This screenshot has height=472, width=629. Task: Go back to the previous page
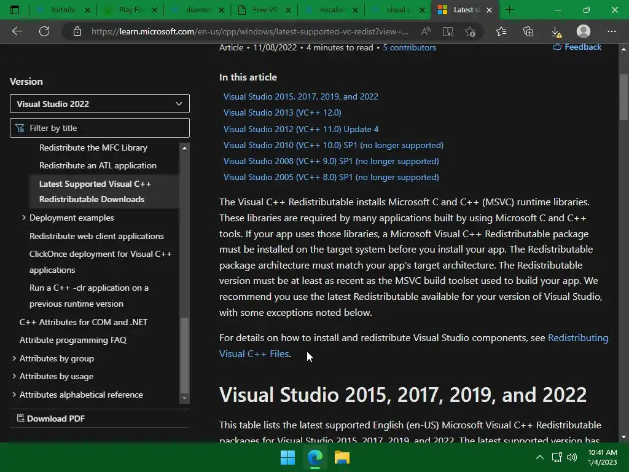[17, 31]
